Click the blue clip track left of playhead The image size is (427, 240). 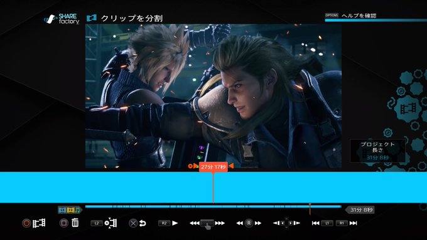[x=106, y=187]
